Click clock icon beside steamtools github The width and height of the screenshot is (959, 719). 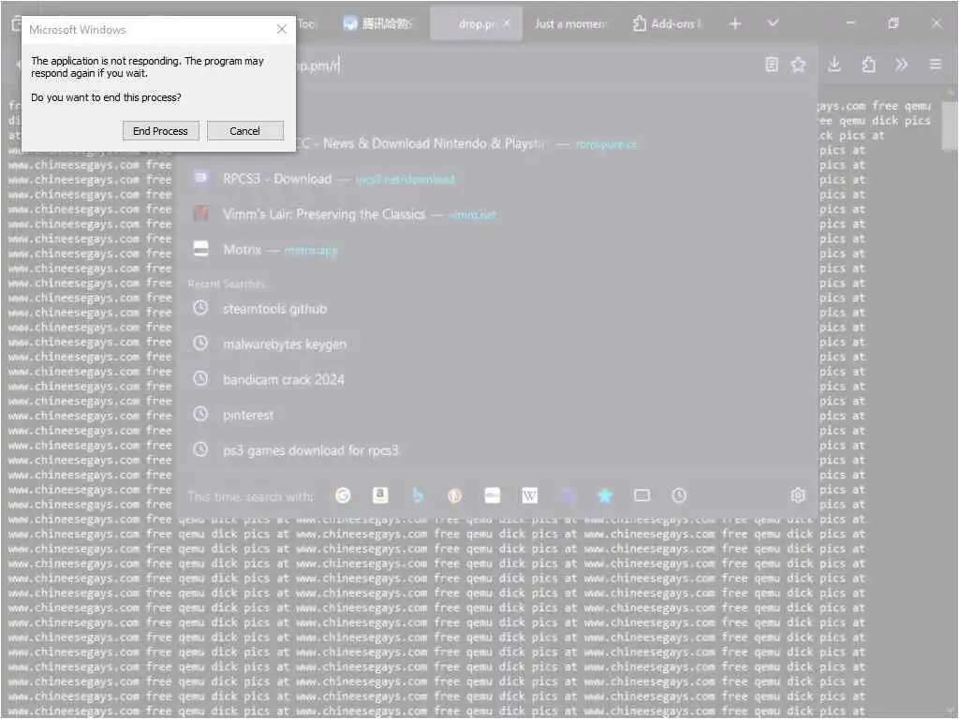[x=200, y=307]
